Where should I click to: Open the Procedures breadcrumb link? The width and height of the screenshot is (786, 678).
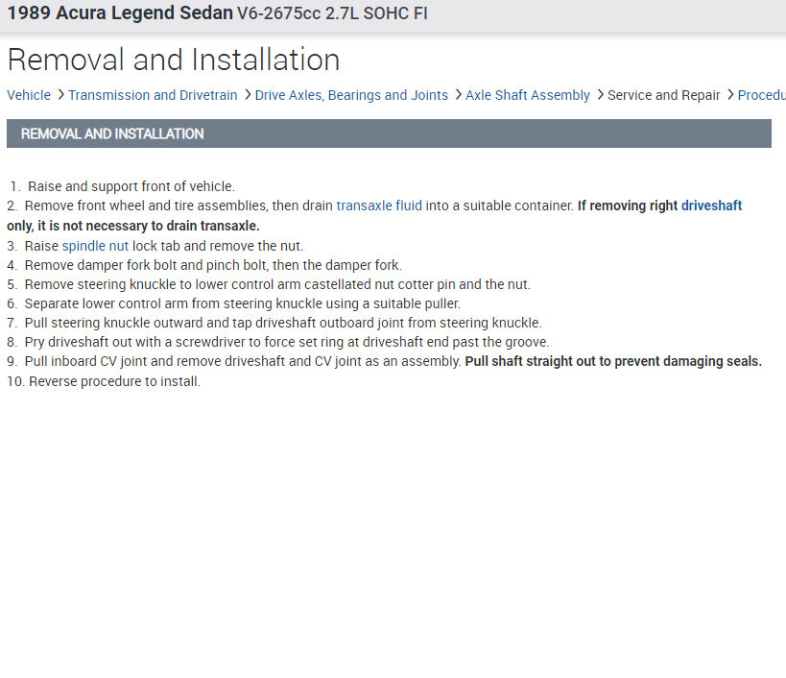click(761, 95)
